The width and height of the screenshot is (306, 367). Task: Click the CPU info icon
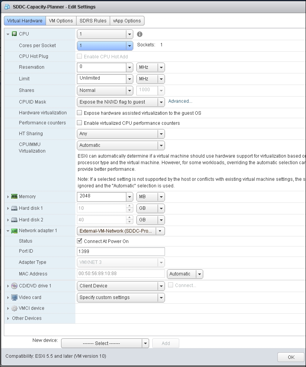(x=139, y=34)
